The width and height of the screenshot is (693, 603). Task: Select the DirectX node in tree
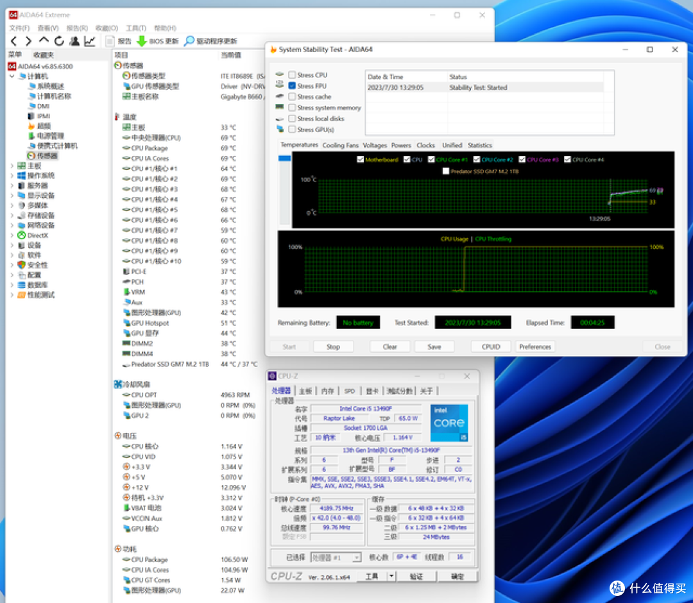33,235
